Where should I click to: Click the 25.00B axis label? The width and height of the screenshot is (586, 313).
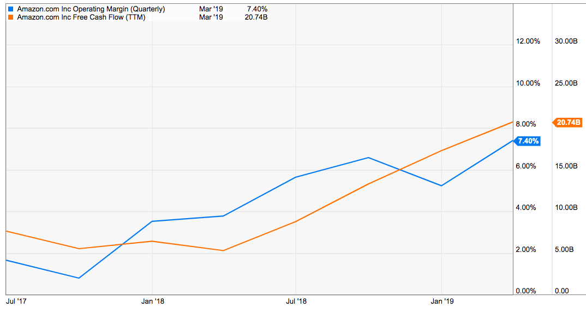tap(566, 83)
